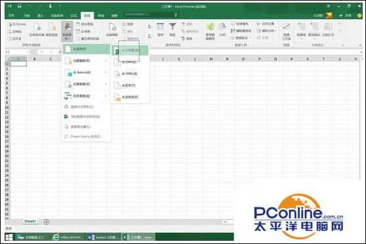Screen dimensions: 366x244
Task: Click the new sheet plus button
Action: [x=46, y=222]
